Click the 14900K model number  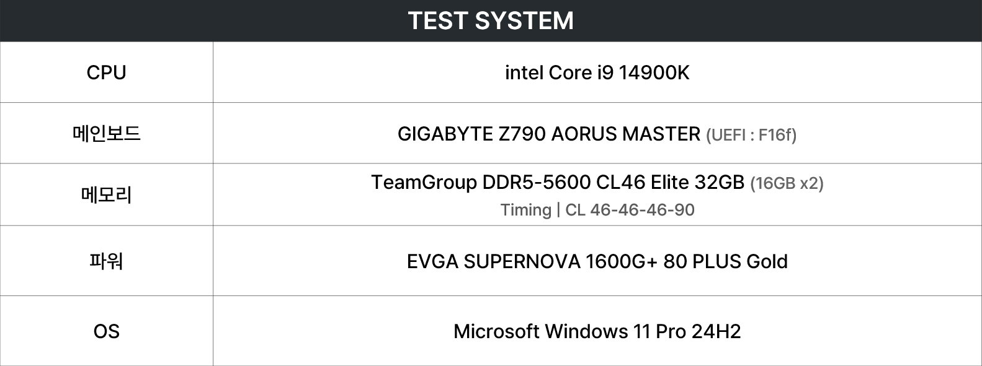[x=654, y=72]
